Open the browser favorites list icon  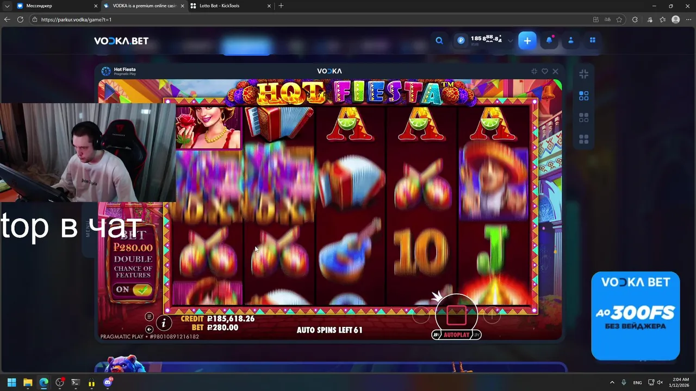point(662,20)
